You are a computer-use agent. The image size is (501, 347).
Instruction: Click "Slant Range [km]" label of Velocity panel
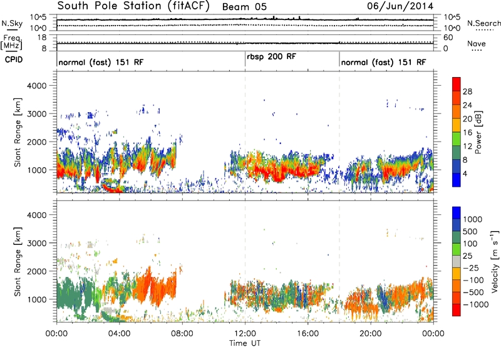tap(18, 261)
